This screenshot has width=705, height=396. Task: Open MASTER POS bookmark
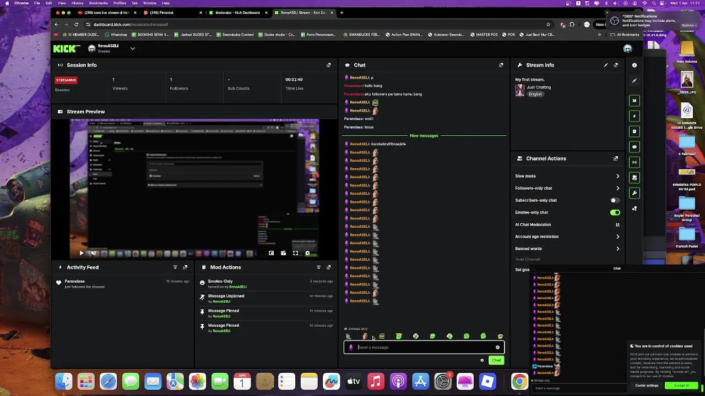[484, 35]
